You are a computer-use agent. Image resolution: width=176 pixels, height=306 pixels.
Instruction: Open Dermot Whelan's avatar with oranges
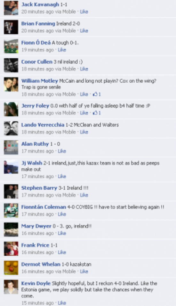pyautogui.click(x=11, y=268)
